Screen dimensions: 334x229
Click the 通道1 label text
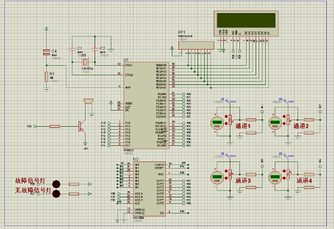tap(242, 126)
